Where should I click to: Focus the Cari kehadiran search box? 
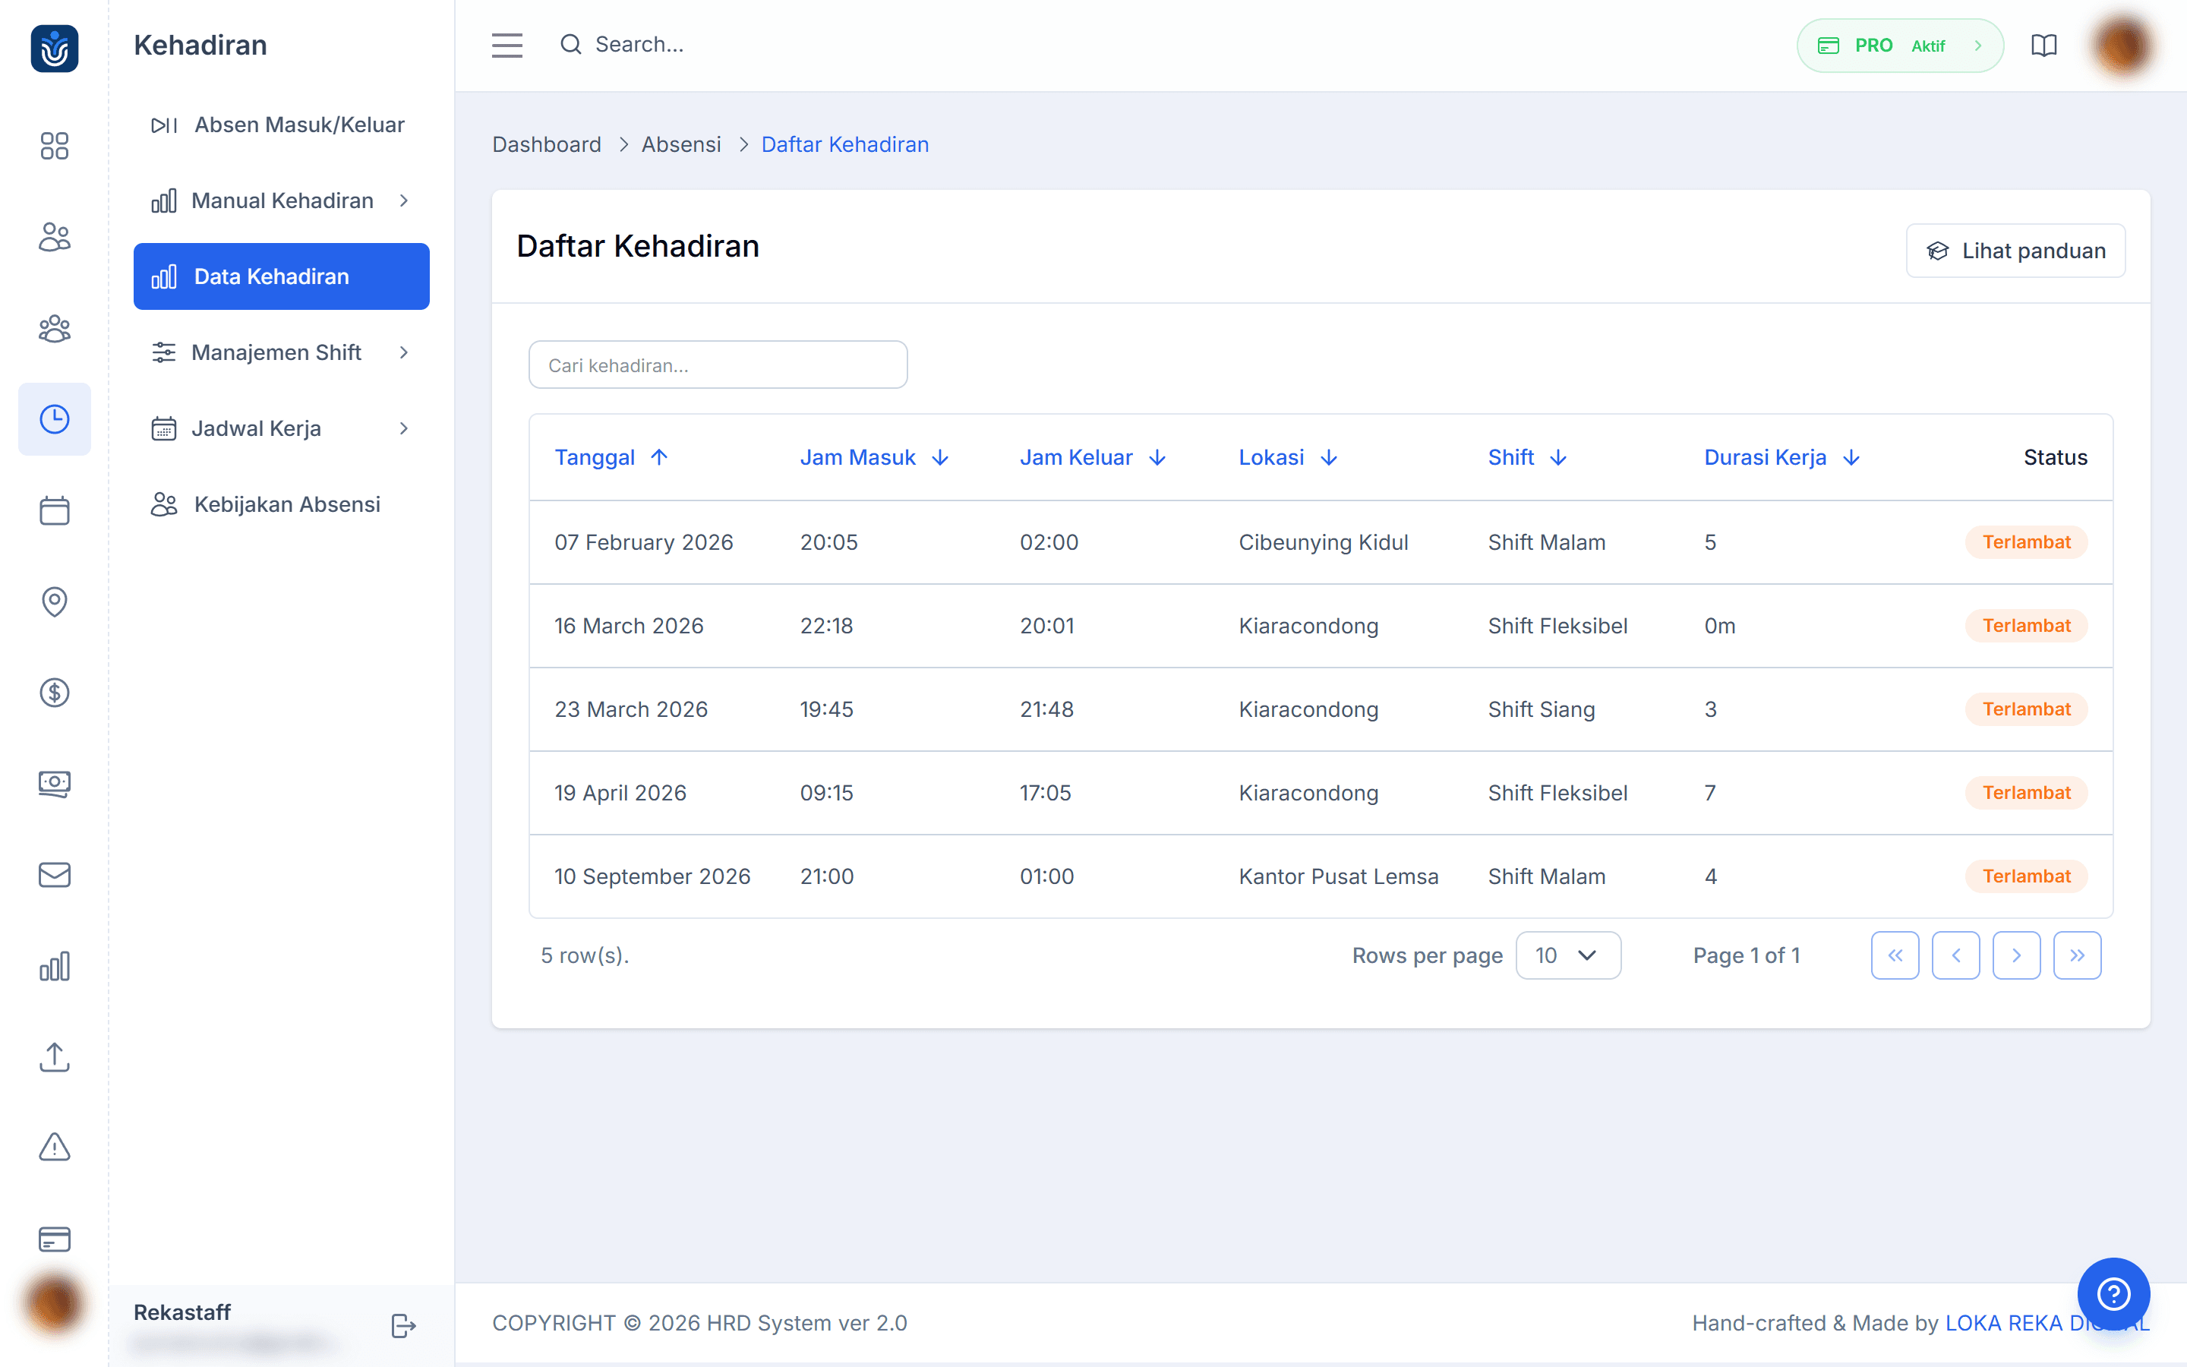(x=718, y=365)
